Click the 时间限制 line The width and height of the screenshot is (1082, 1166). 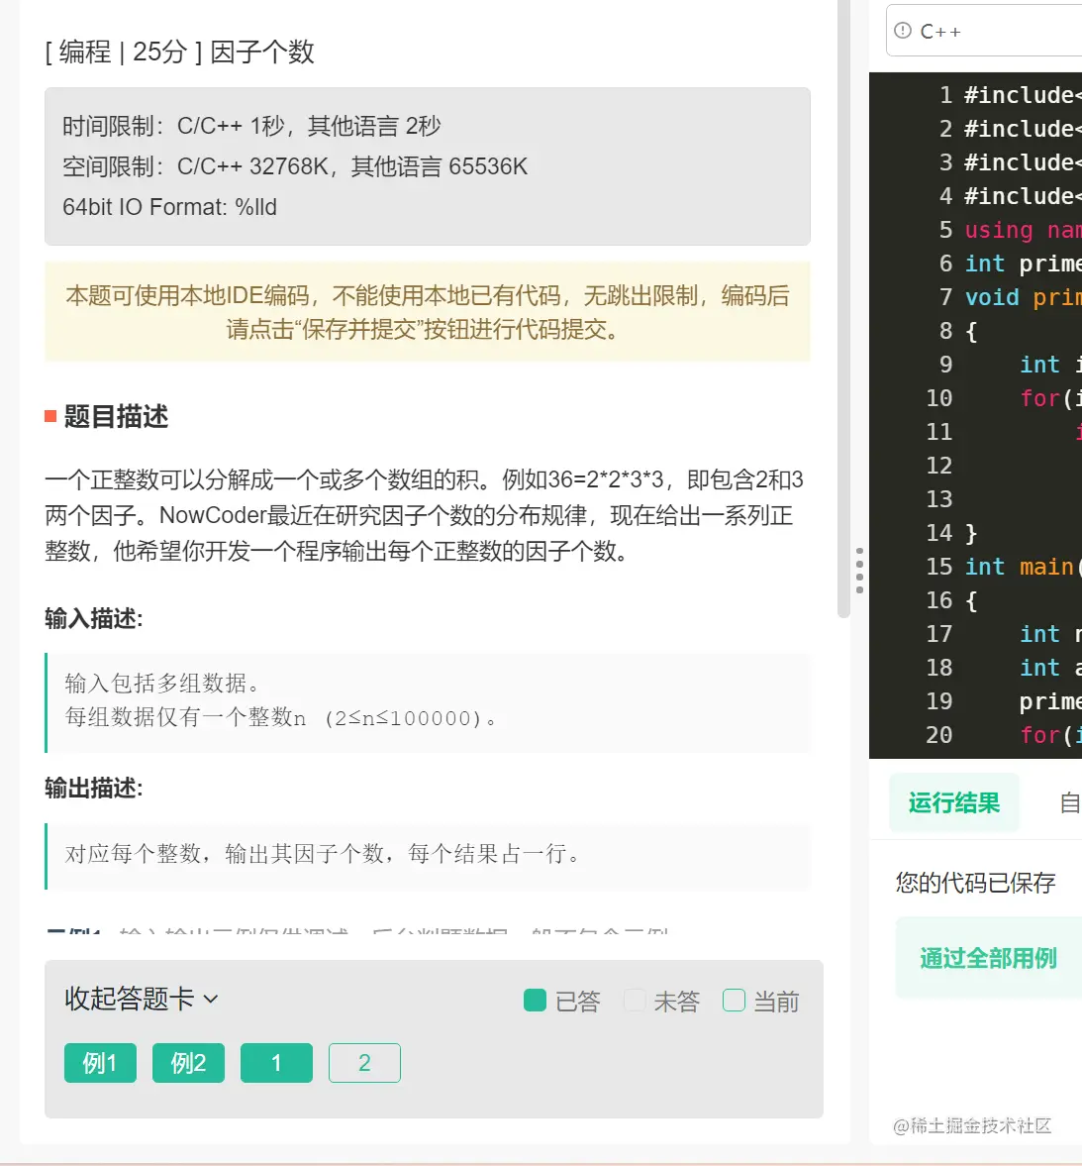251,126
